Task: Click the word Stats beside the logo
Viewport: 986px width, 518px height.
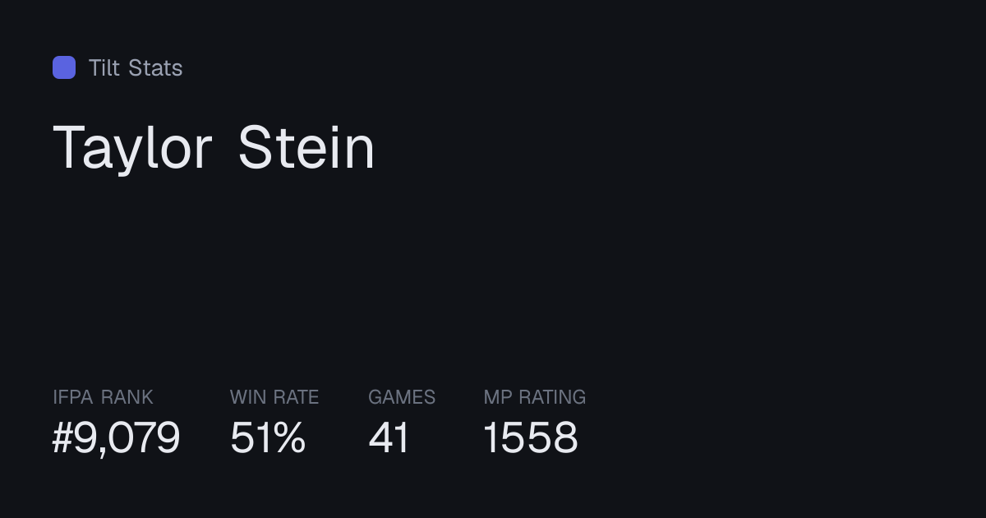Action: pyautogui.click(x=156, y=67)
